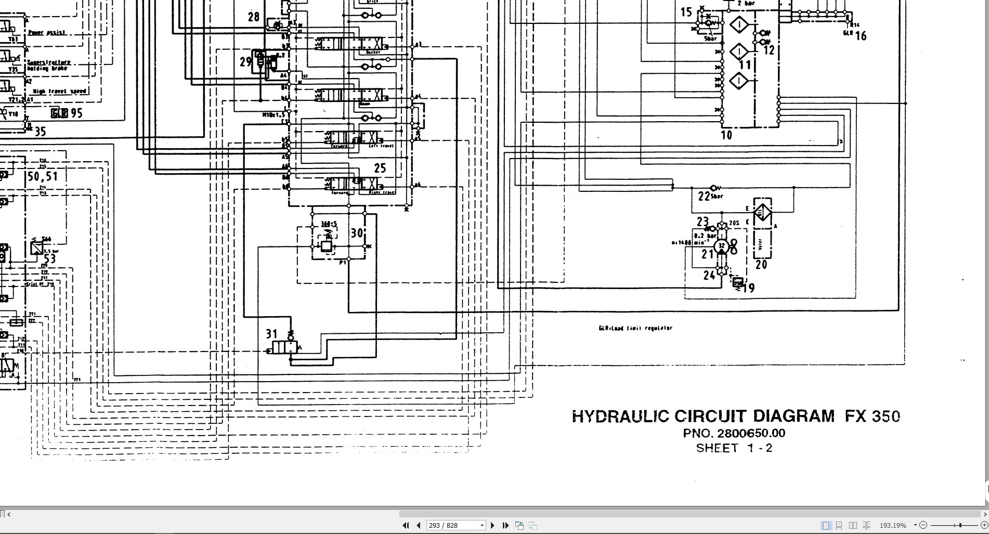This screenshot has height=534, width=989.
Task: Click the SHEET 1 - 2 text
Action: click(x=734, y=448)
